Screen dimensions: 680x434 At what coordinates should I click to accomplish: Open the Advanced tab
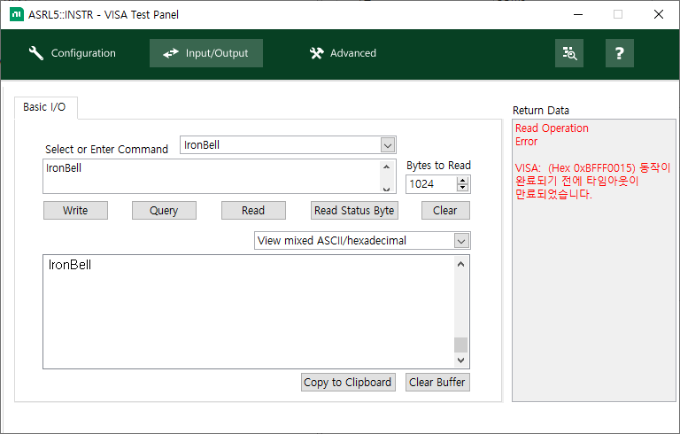pyautogui.click(x=343, y=53)
